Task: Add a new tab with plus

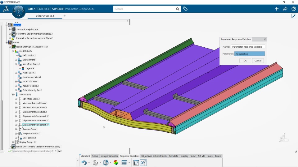Action: coord(65,16)
